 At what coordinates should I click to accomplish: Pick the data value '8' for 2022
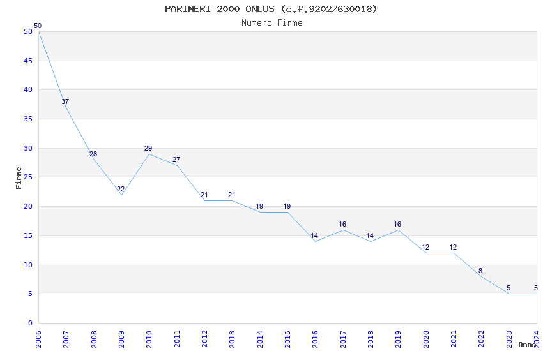tap(480, 271)
